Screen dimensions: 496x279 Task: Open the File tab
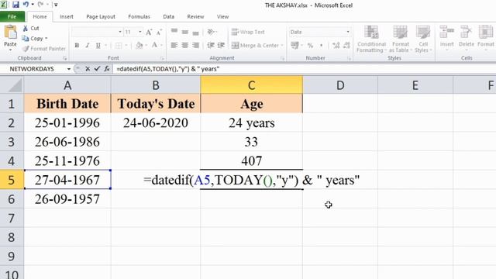coord(12,16)
